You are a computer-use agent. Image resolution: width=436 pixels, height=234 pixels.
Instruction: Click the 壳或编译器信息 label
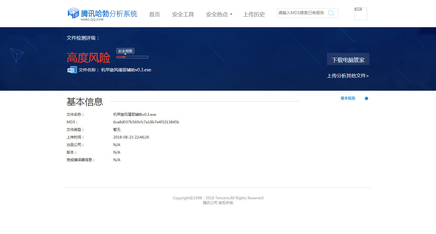tap(81, 160)
